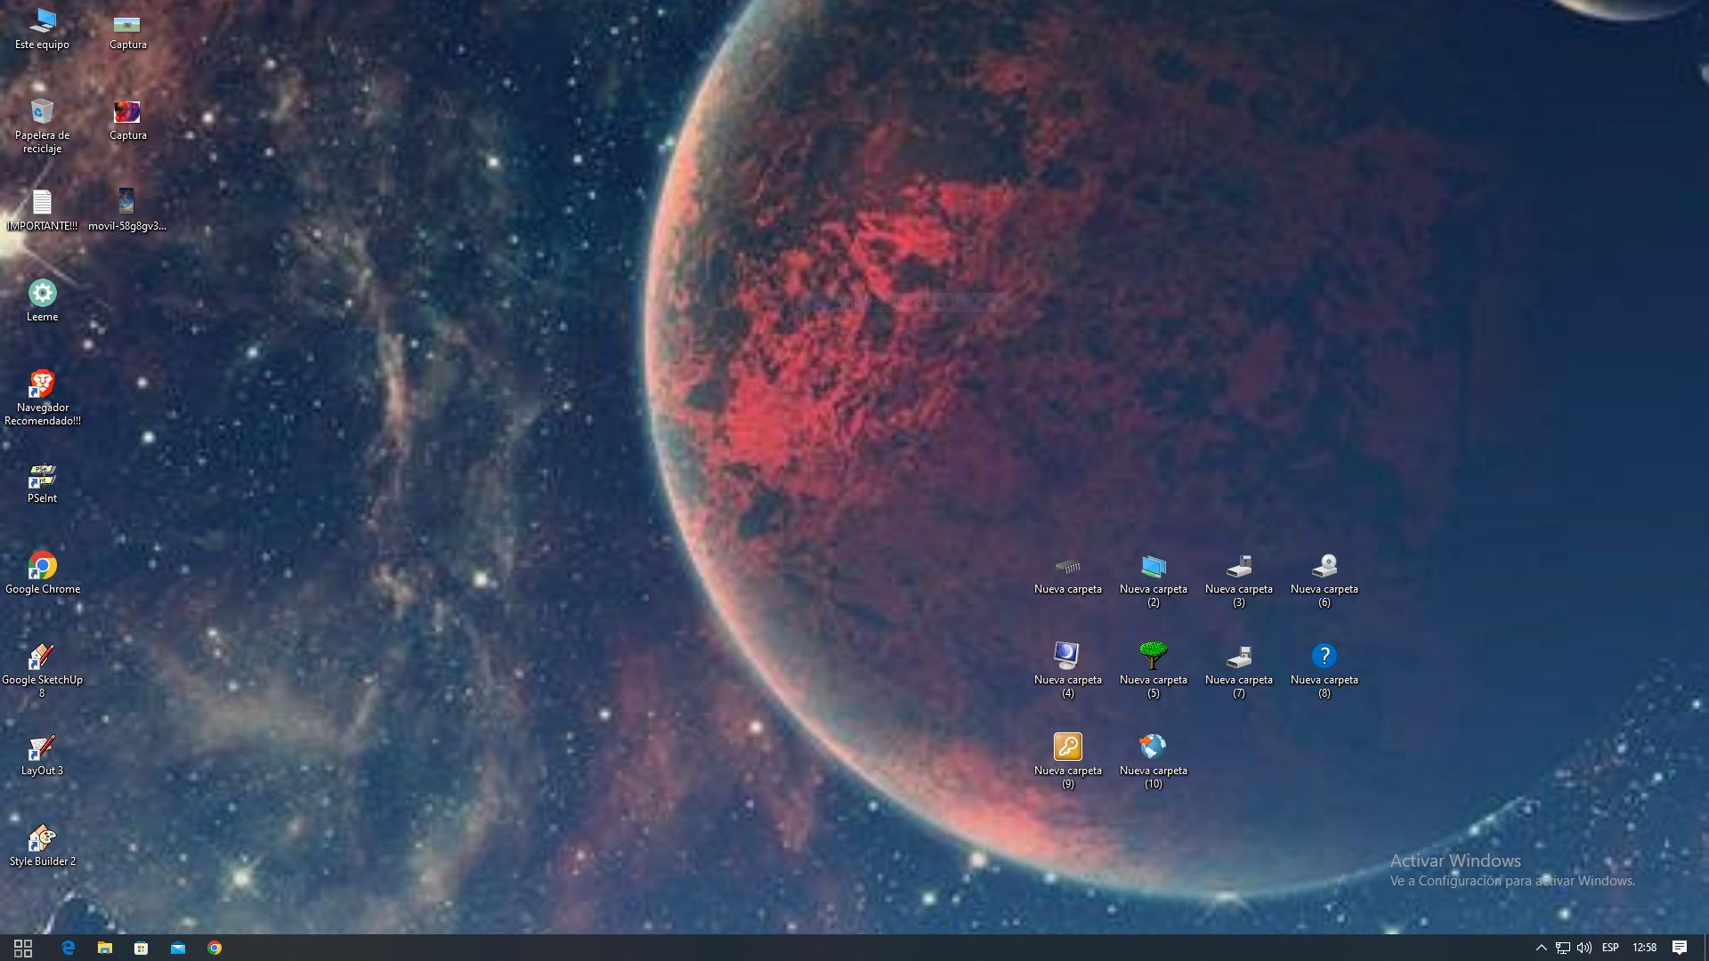1709x961 pixels.
Task: Expand hidden system tray icons
Action: (1541, 948)
